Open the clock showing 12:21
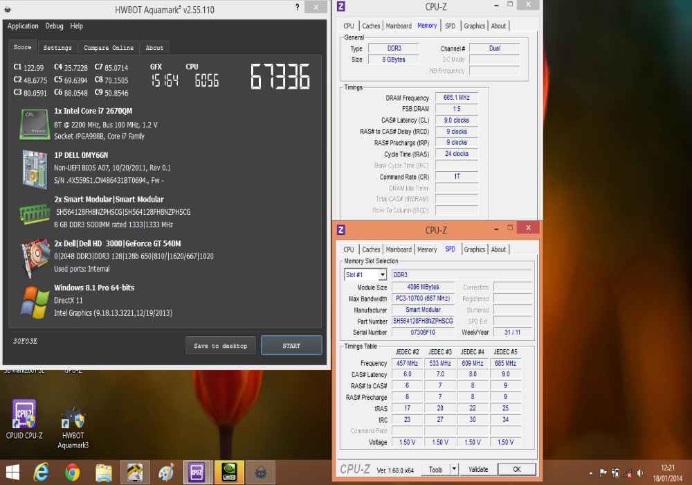Viewport: 692px width, 485px height. coord(667,473)
